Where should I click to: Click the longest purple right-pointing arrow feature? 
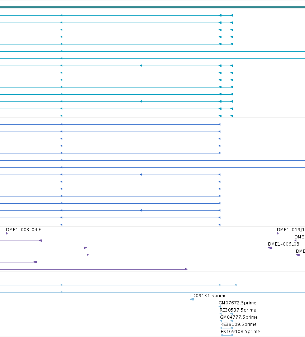[94, 269]
